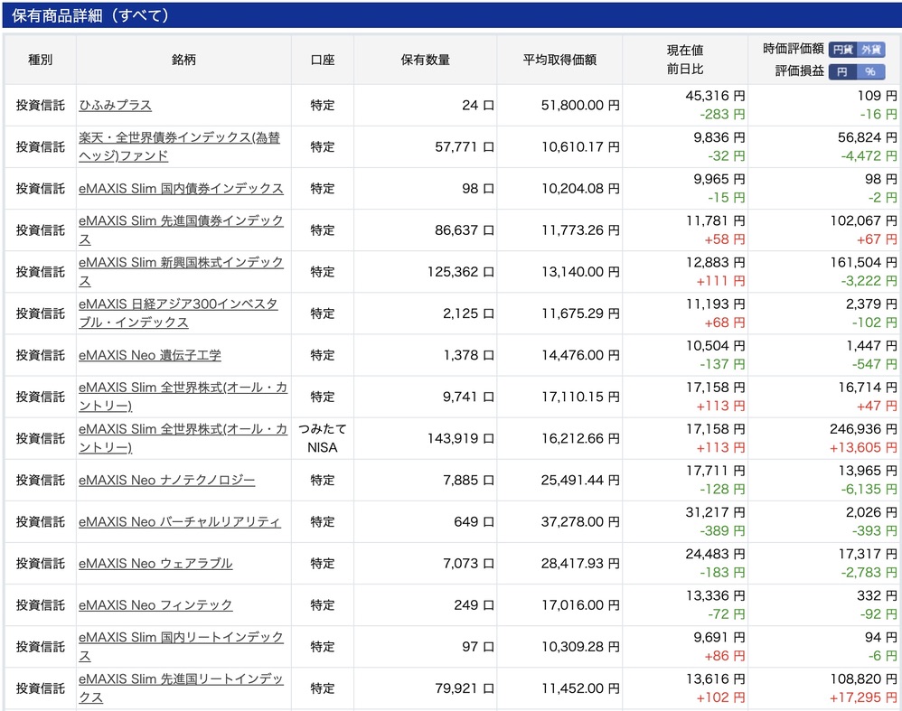902x711 pixels.
Task: Click the 平均取得価額 column header
Action: (x=559, y=60)
